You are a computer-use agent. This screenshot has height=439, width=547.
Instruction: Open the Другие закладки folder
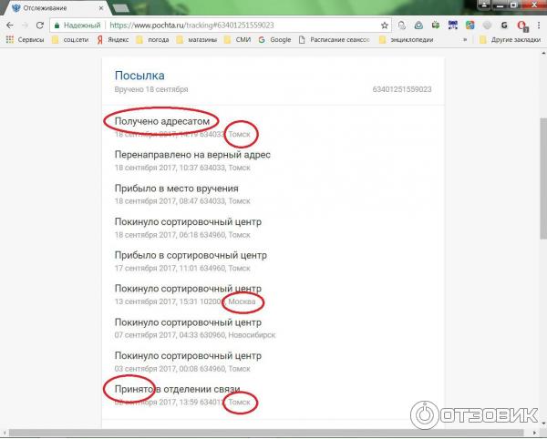[x=511, y=40]
